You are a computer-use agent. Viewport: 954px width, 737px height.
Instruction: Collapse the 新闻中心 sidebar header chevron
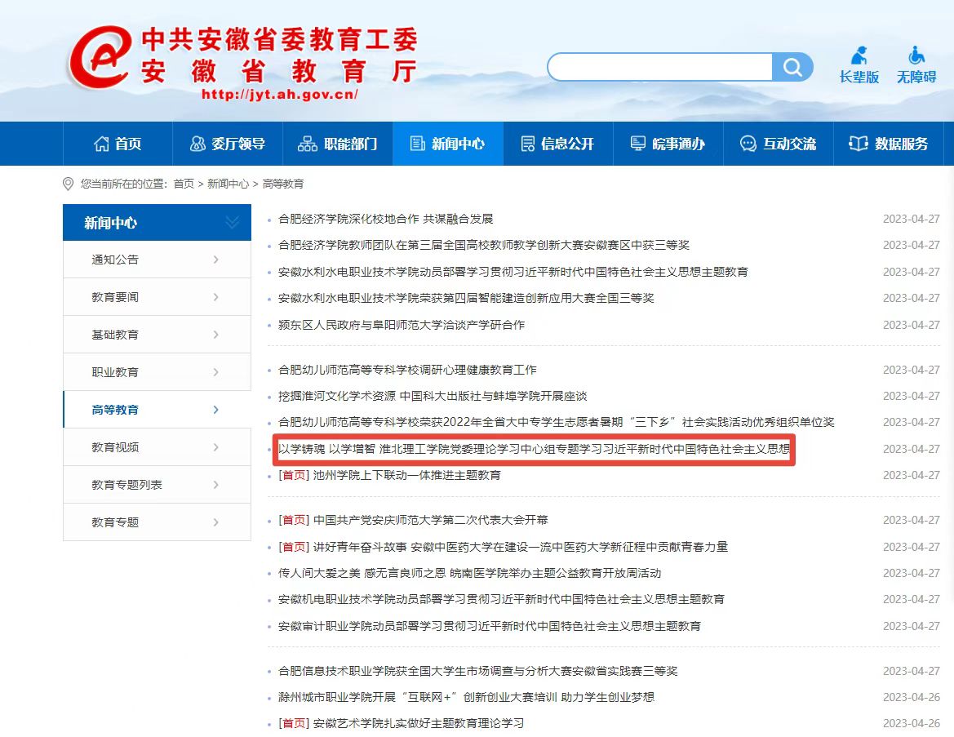pyautogui.click(x=232, y=223)
